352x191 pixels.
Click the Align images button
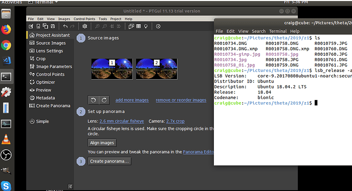[x=102, y=143]
